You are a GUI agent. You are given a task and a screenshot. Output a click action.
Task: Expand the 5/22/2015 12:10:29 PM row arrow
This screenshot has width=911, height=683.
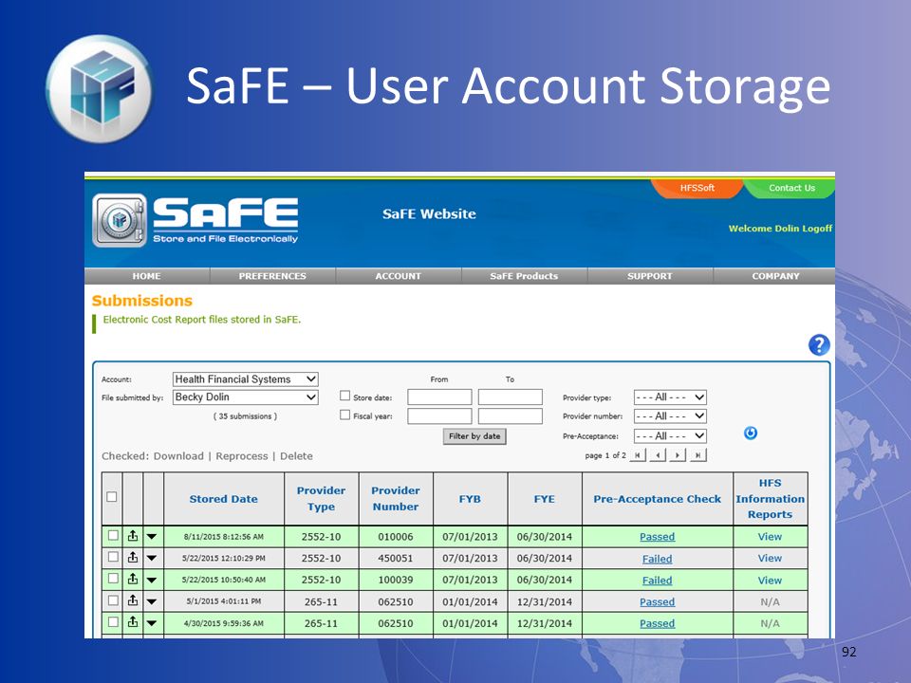tap(152, 558)
